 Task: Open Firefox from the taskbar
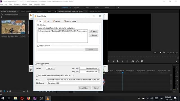pyautogui.click(x=28, y=98)
